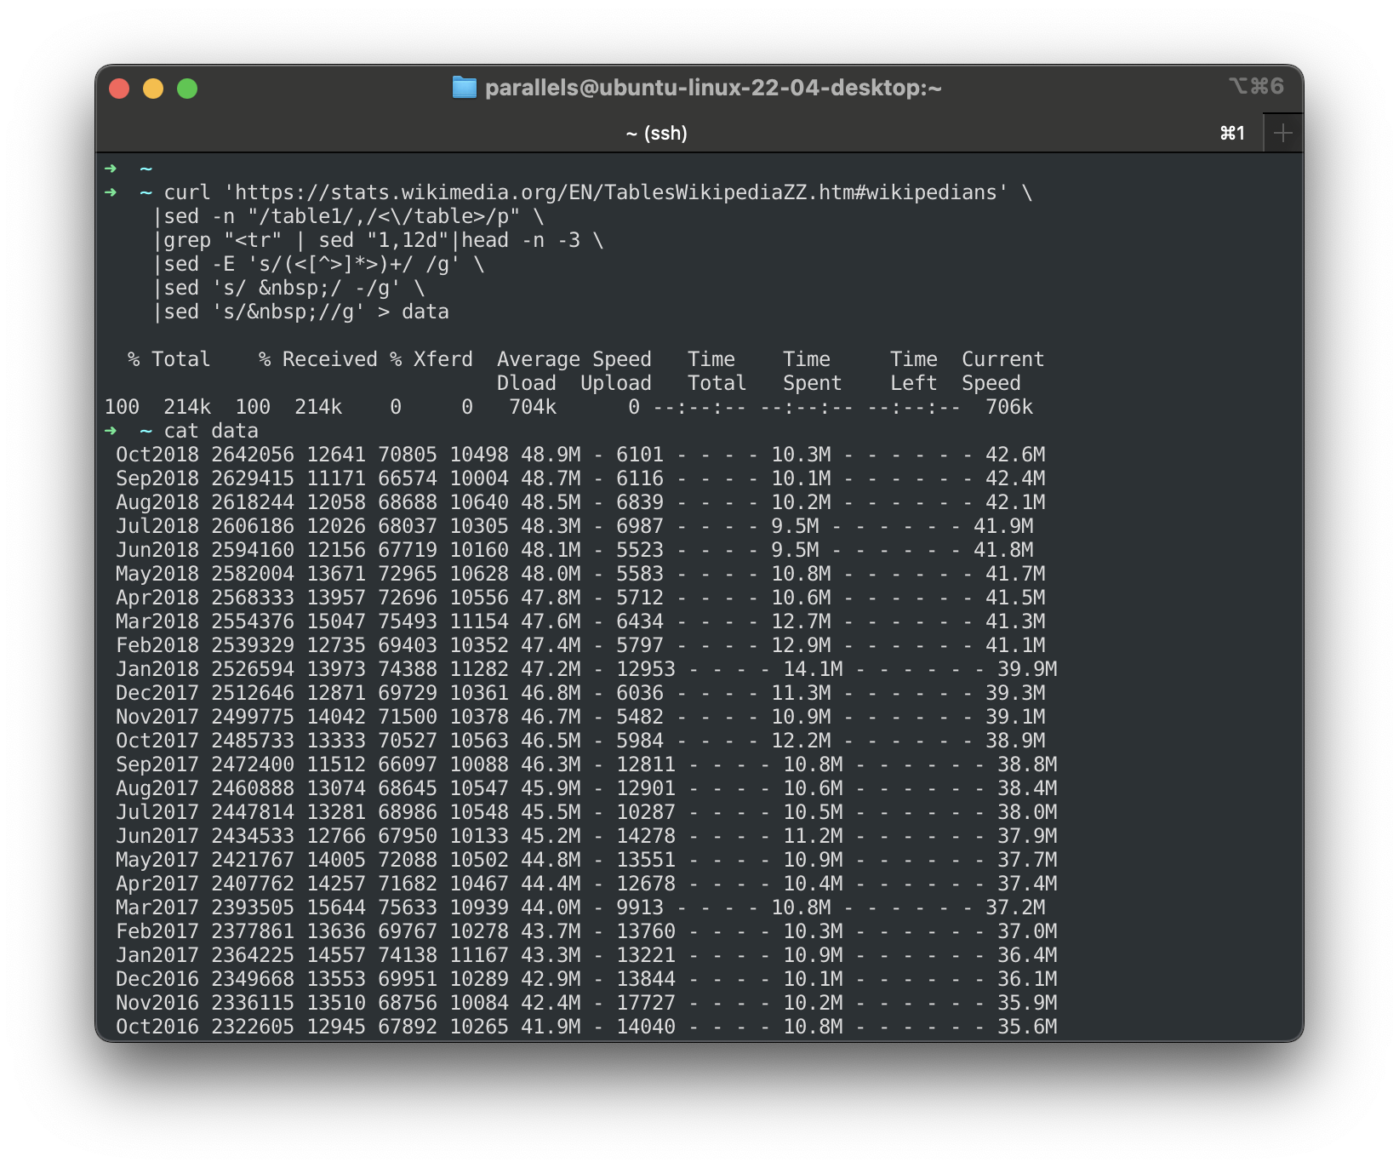The width and height of the screenshot is (1399, 1168).
Task: Select the Oct2016 bottom data row
Action: (x=340, y=1027)
